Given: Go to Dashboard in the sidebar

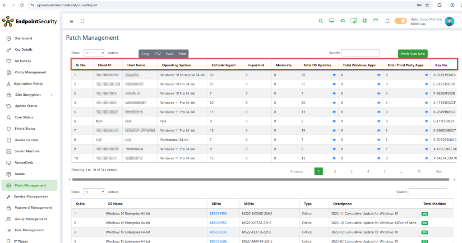Looking at the screenshot, I should 23,38.
